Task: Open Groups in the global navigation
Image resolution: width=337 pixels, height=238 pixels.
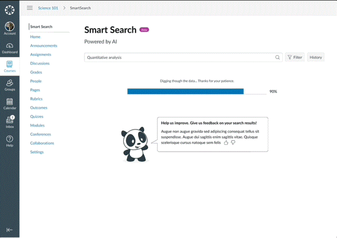Action: pos(10,85)
